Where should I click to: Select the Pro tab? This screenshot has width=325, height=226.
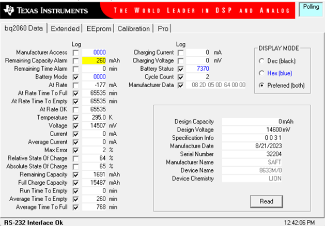click(163, 28)
